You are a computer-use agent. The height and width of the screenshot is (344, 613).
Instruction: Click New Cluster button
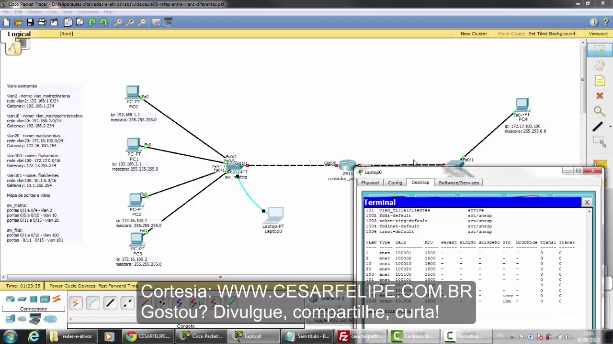click(x=474, y=33)
